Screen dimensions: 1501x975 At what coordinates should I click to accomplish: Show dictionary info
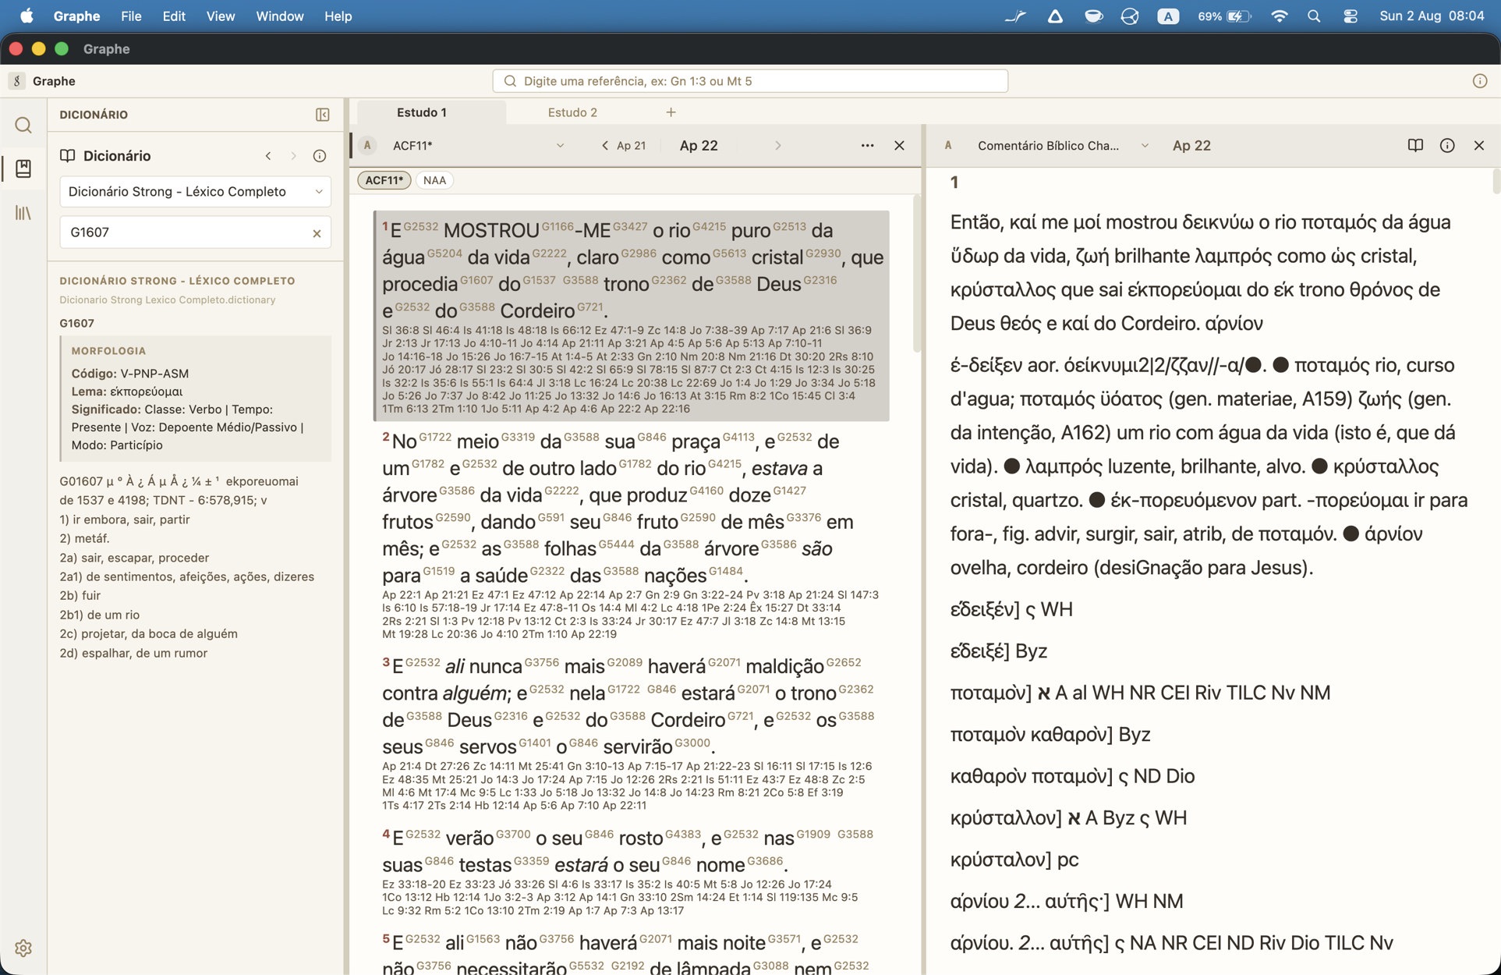pyautogui.click(x=320, y=156)
